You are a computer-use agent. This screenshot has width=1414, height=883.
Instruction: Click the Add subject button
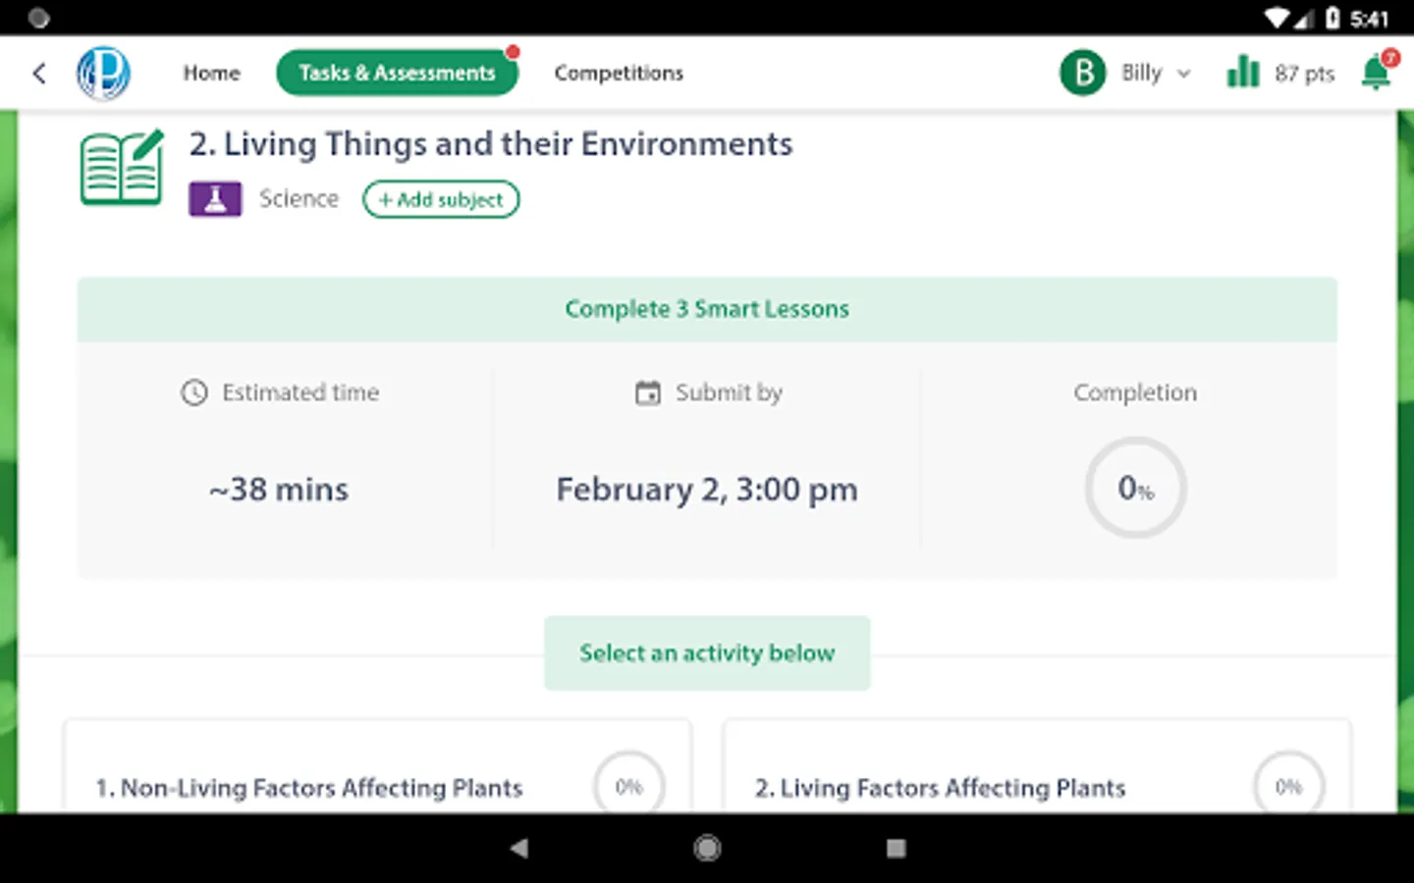[x=441, y=199]
